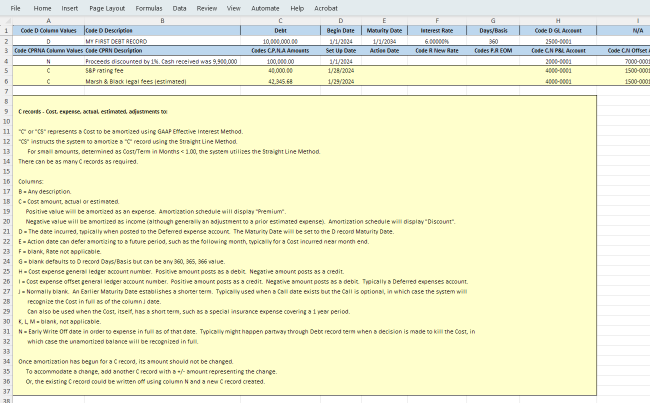
Task: Select column D header
Action: click(340, 21)
